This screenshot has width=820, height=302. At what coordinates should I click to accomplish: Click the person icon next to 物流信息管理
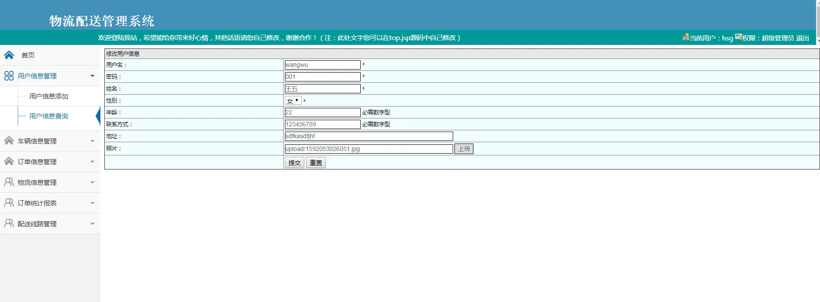tap(9, 182)
